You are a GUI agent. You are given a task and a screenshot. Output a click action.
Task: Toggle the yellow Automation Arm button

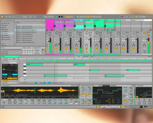click(x=67, y=17)
